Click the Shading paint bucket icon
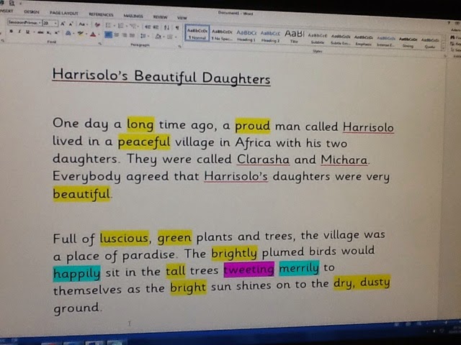The height and width of the screenshot is (345, 461). tap(158, 37)
